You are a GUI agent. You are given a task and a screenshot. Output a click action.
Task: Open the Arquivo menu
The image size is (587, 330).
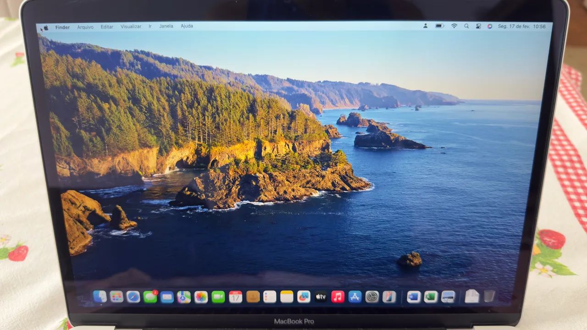(x=85, y=27)
